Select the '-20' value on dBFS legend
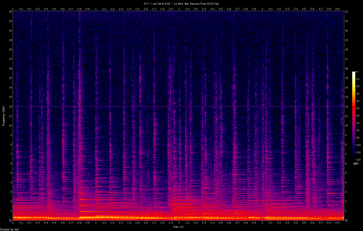The height and width of the screenshot is (231, 363). (x=358, y=86)
